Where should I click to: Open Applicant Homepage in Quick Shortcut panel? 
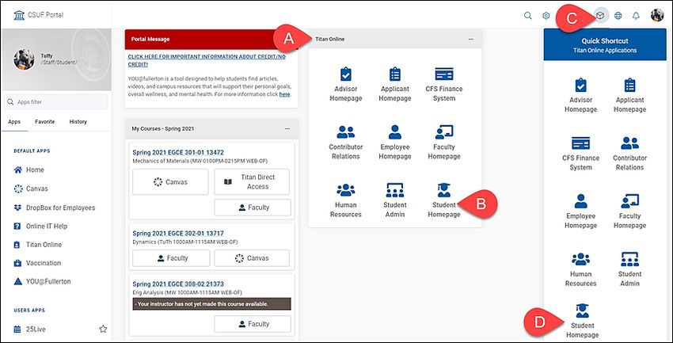point(629,95)
